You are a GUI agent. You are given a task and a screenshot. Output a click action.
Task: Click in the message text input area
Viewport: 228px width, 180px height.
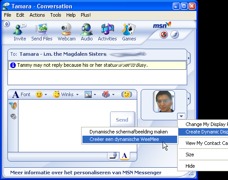point(64,126)
